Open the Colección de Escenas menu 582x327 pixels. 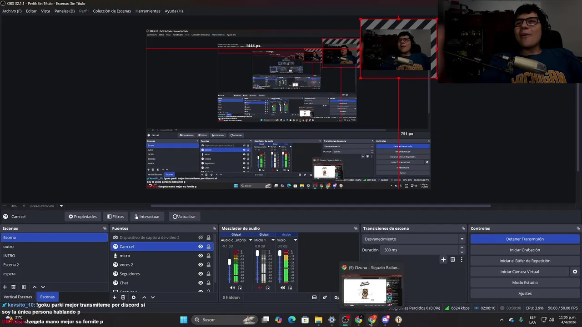pyautogui.click(x=112, y=11)
